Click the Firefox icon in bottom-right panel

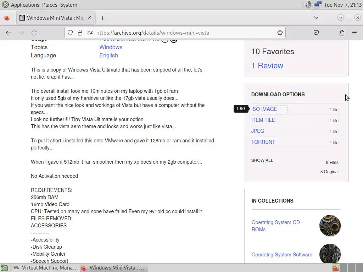point(336,268)
